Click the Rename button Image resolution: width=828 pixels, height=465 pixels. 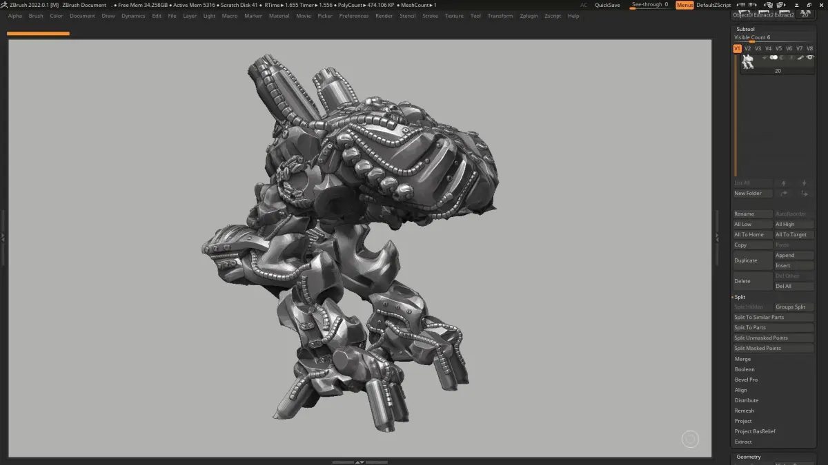point(753,214)
